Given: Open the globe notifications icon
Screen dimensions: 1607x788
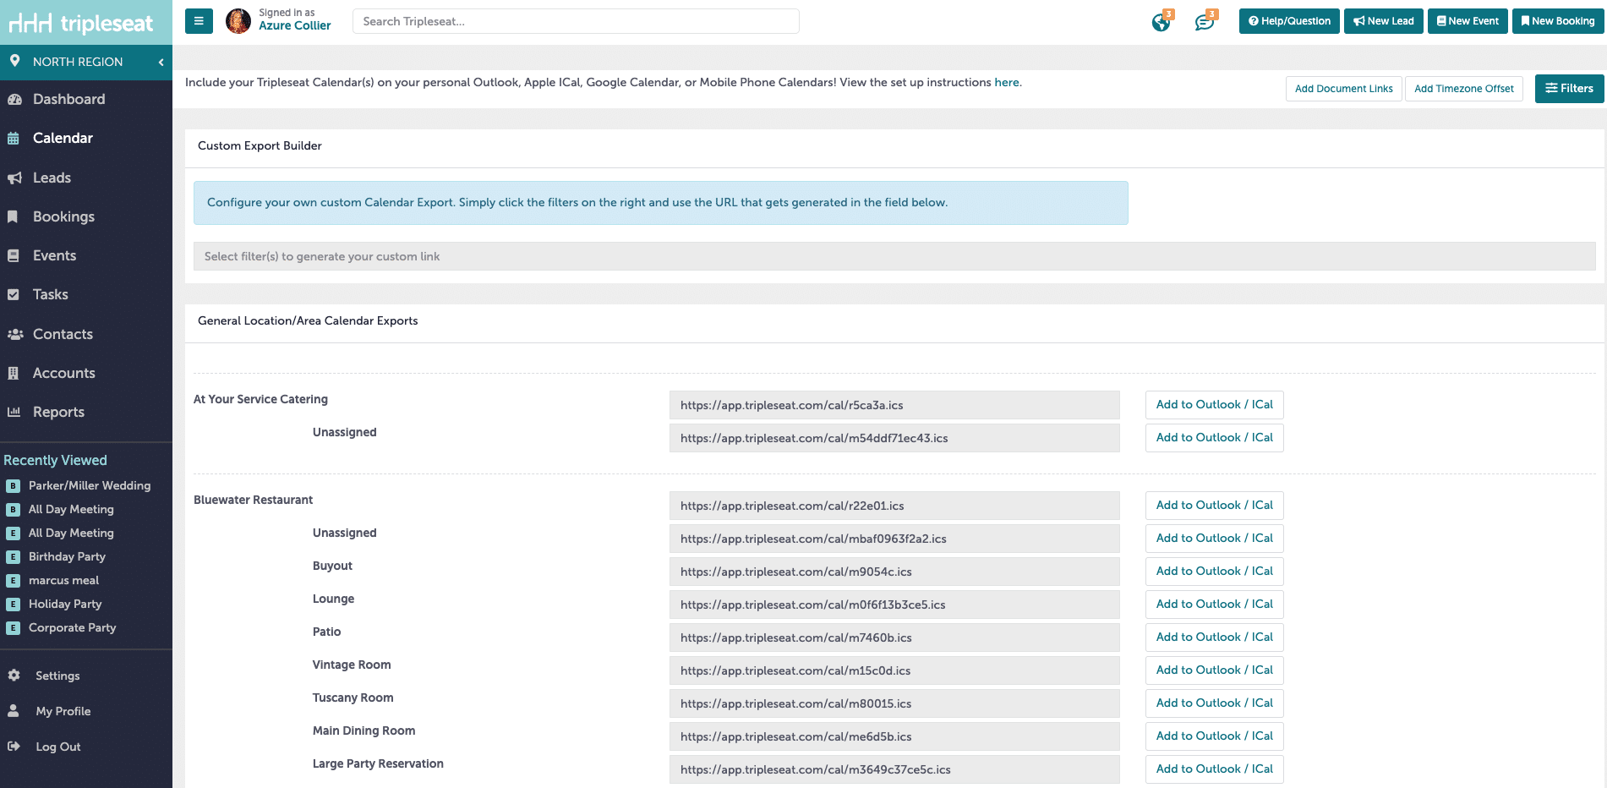Looking at the screenshot, I should [1162, 22].
